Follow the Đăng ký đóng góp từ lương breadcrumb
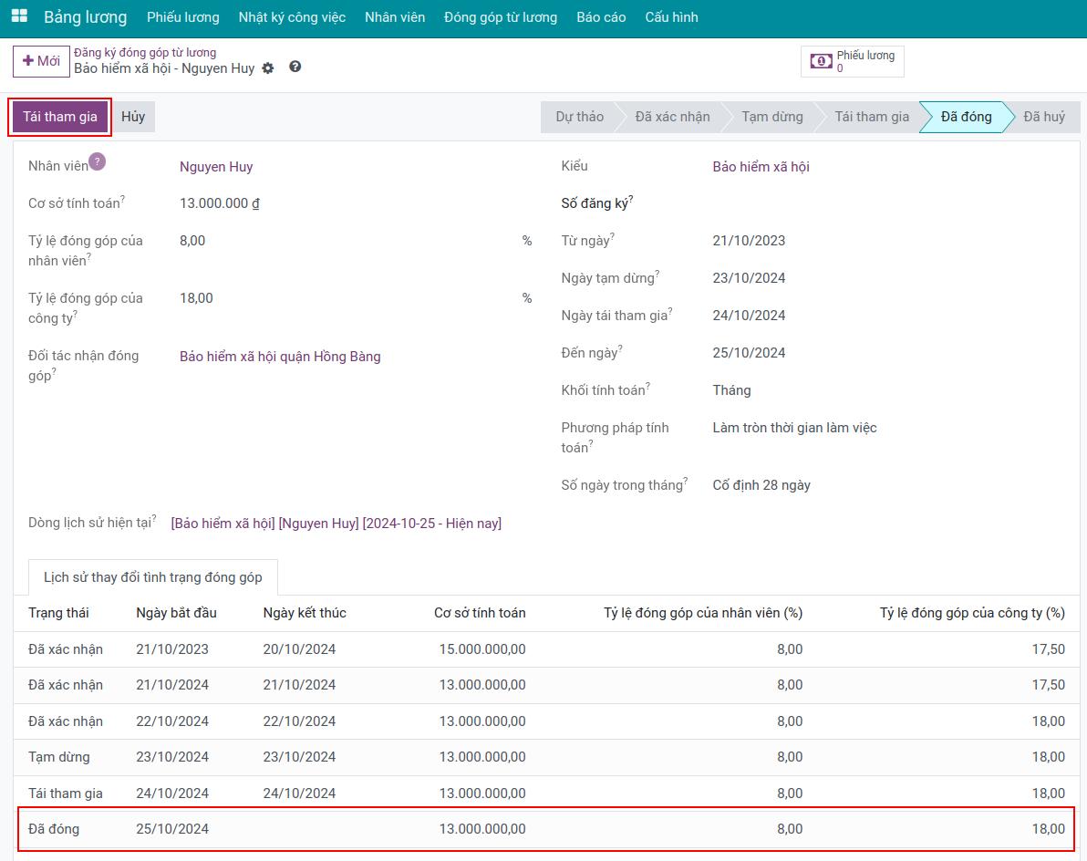1087x861 pixels. pyautogui.click(x=145, y=53)
